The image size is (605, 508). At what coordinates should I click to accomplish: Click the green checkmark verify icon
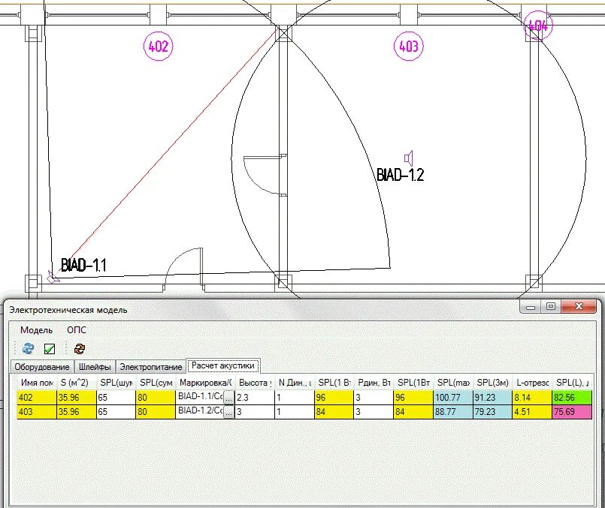pos(50,349)
